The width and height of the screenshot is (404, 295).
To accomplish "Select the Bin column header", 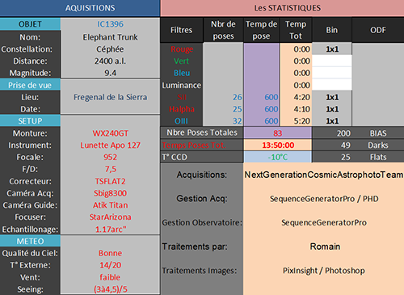I will (x=332, y=30).
